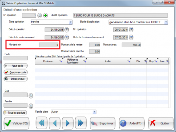The width and height of the screenshot is (176, 132).
Task: Filter the Fam. column
Action: [167, 61]
